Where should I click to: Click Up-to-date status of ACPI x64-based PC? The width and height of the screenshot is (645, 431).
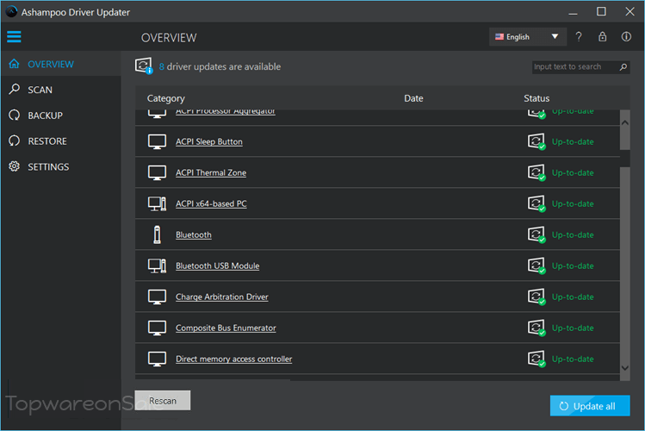point(573,203)
